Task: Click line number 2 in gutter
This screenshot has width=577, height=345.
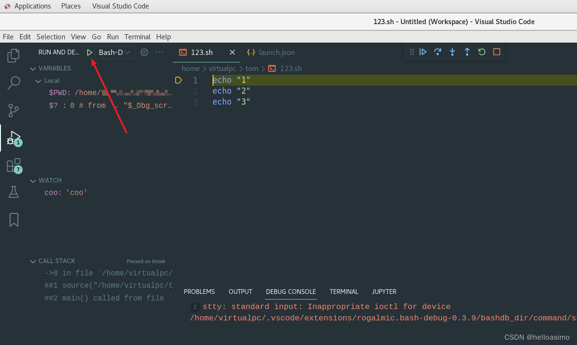Action: 195,91
